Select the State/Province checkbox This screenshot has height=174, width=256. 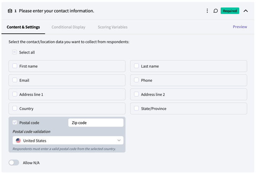[x=136, y=109]
